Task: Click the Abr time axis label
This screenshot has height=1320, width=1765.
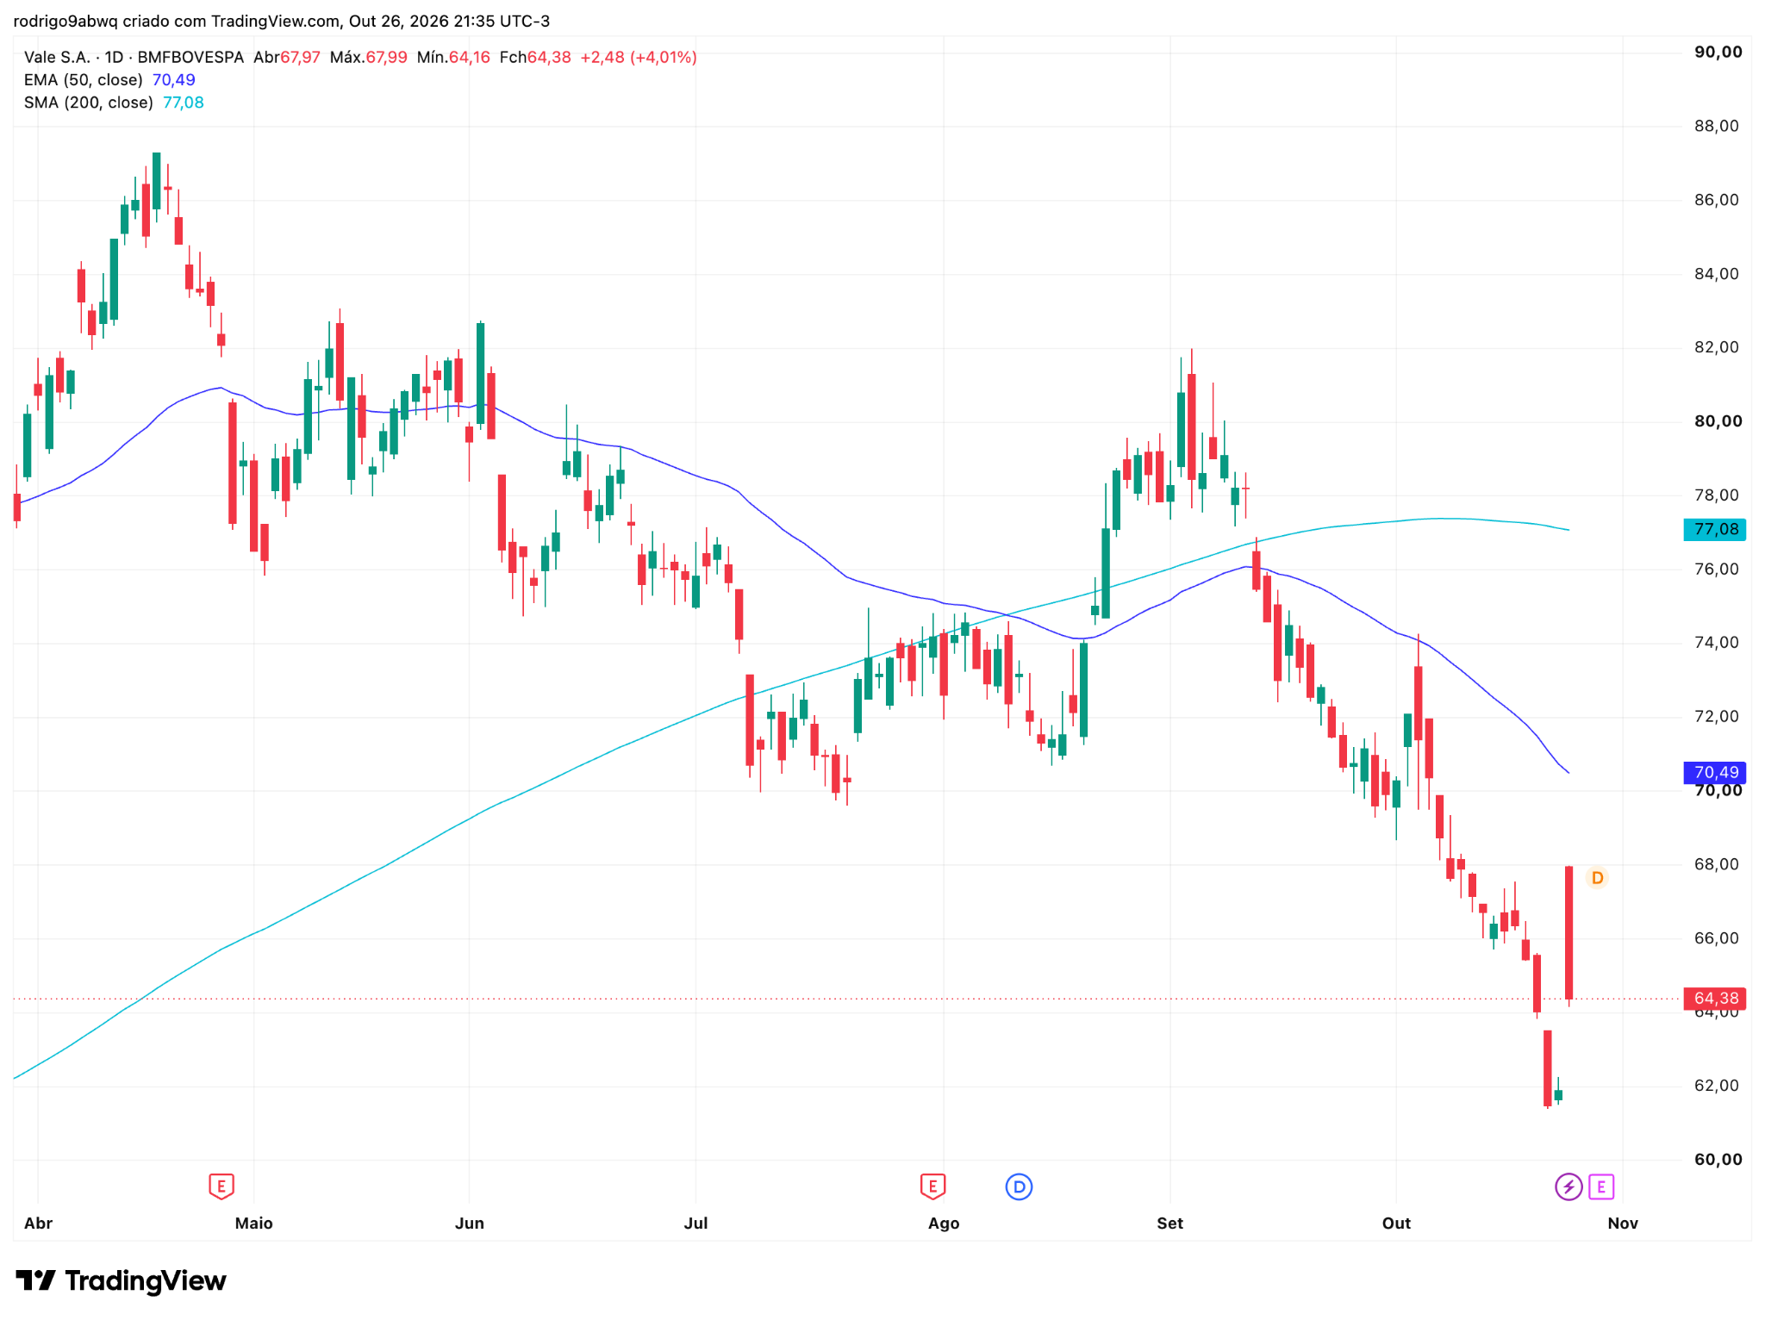Action: 39,1223
